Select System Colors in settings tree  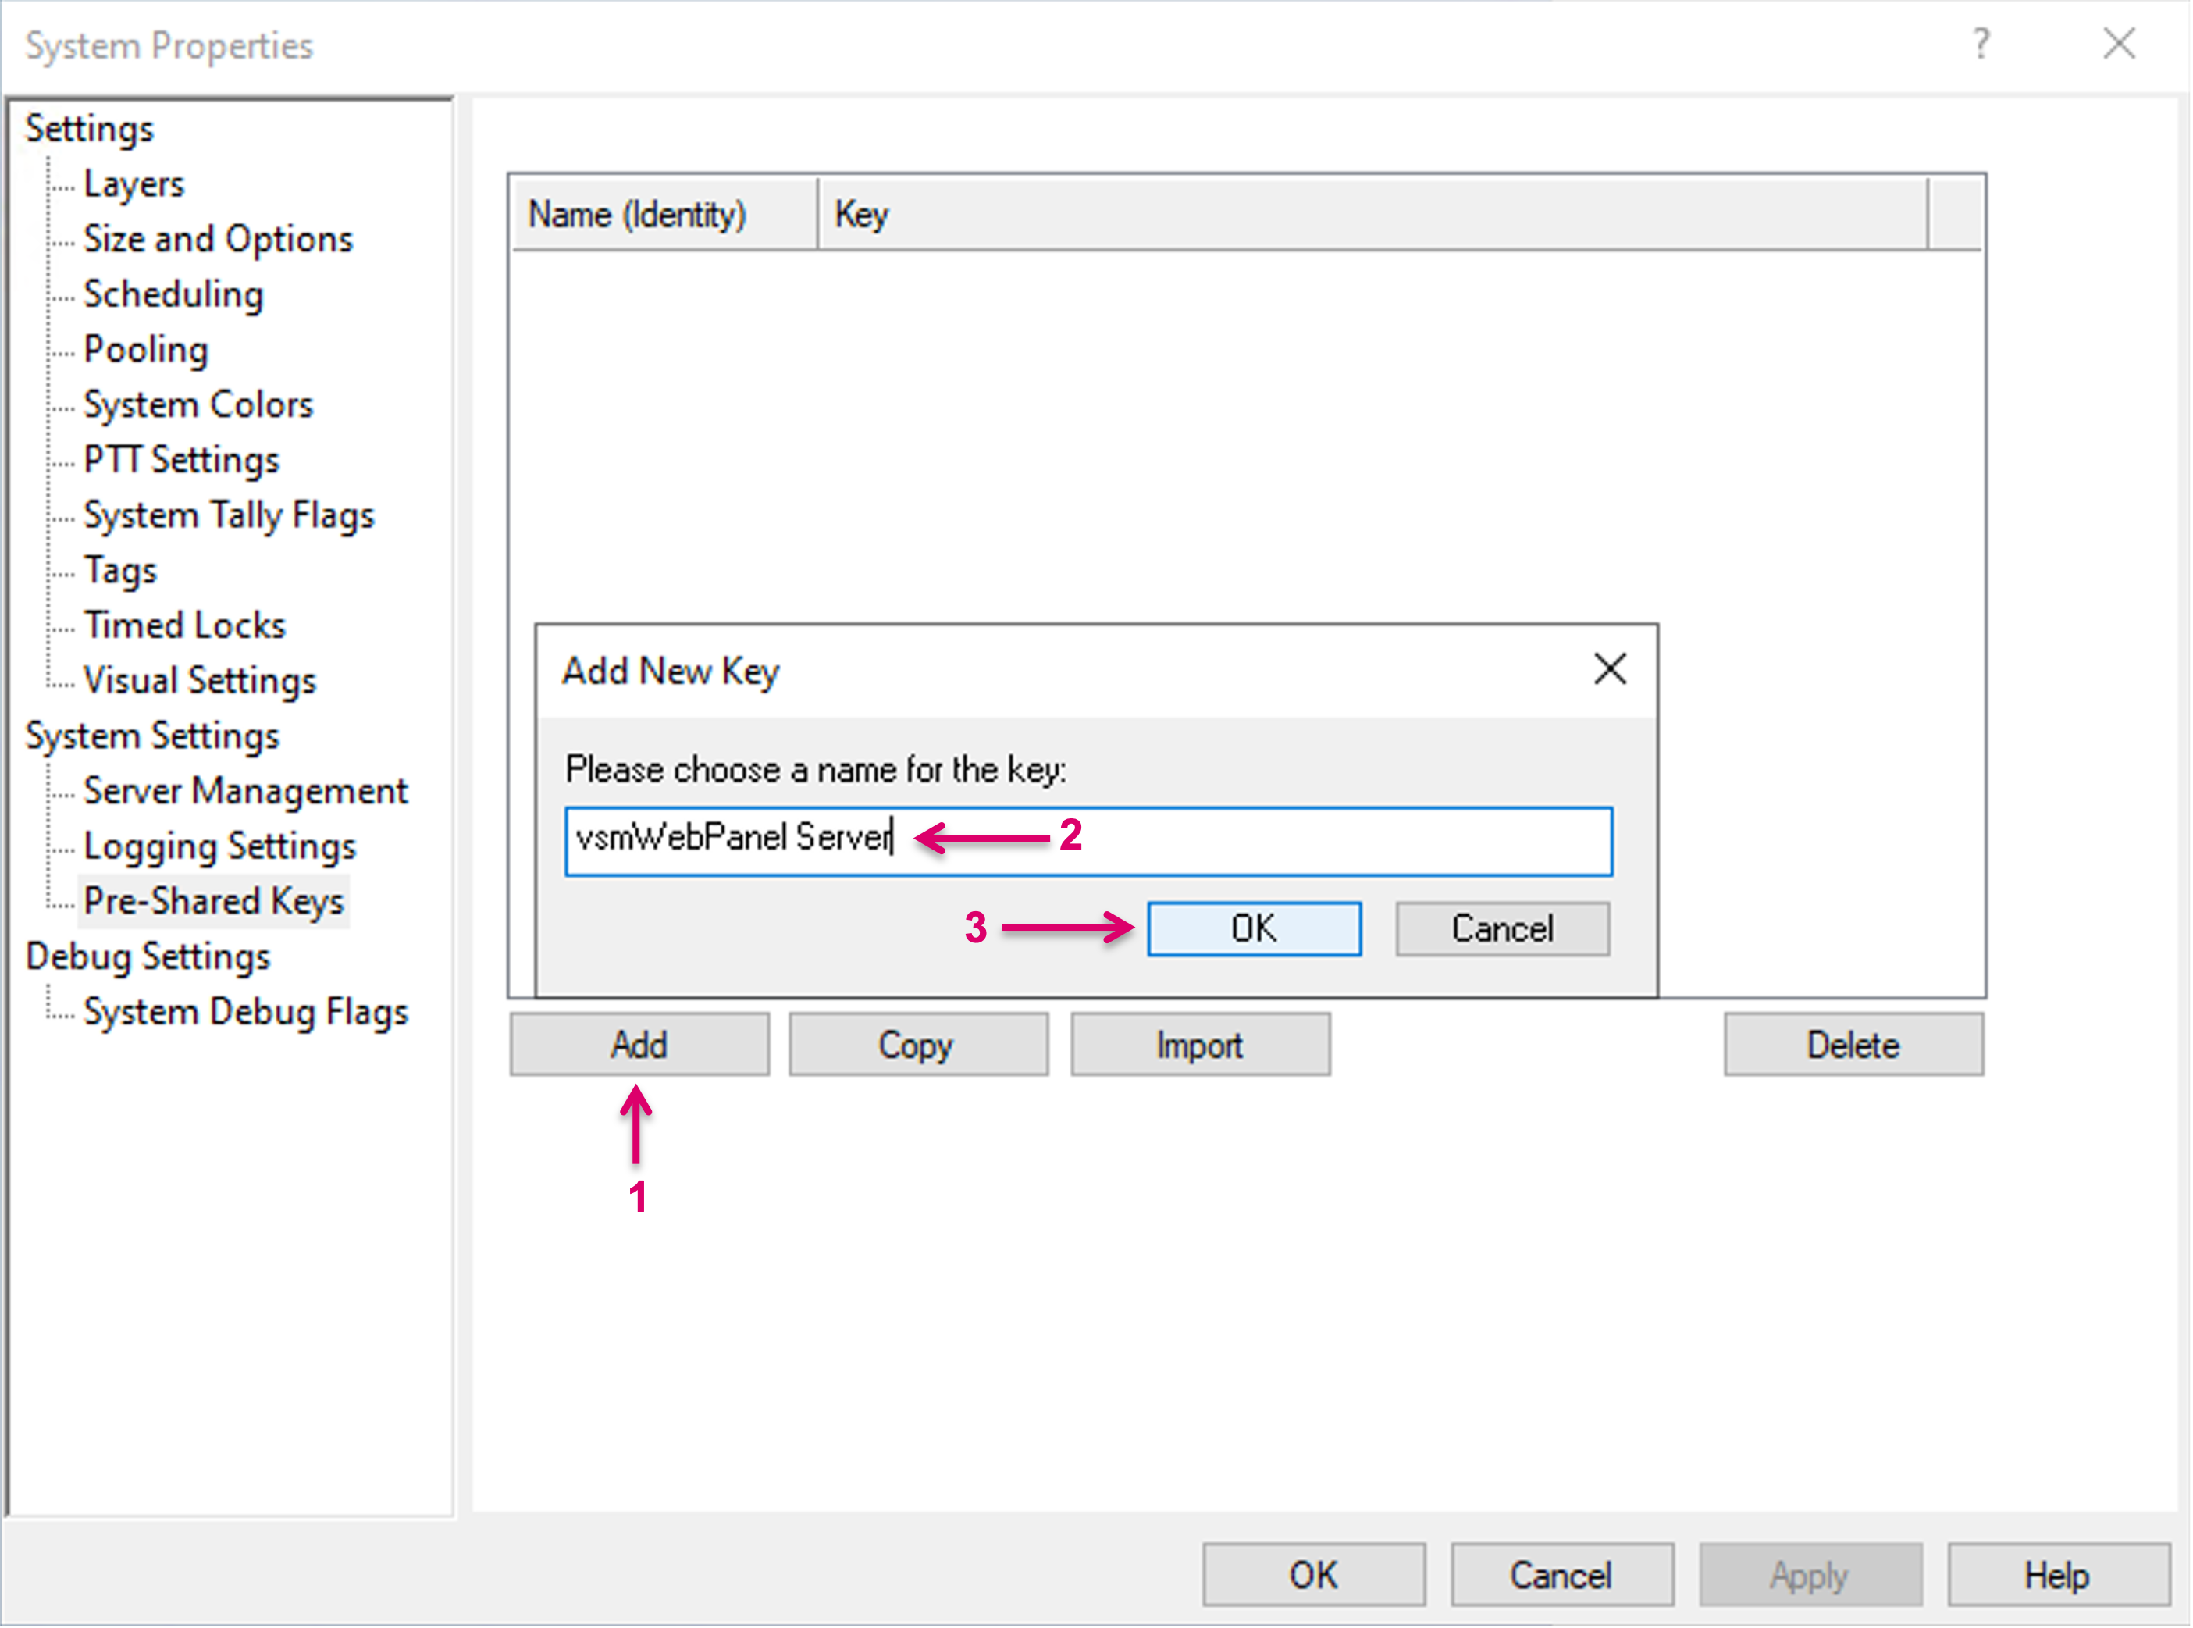198,405
